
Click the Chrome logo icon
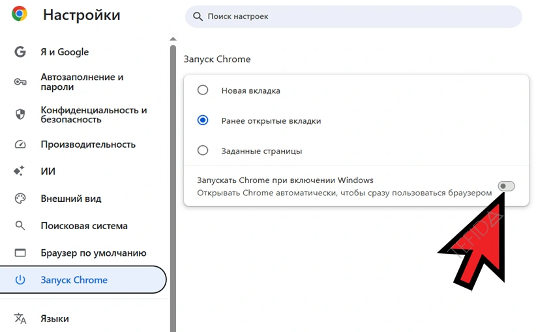pos(19,14)
